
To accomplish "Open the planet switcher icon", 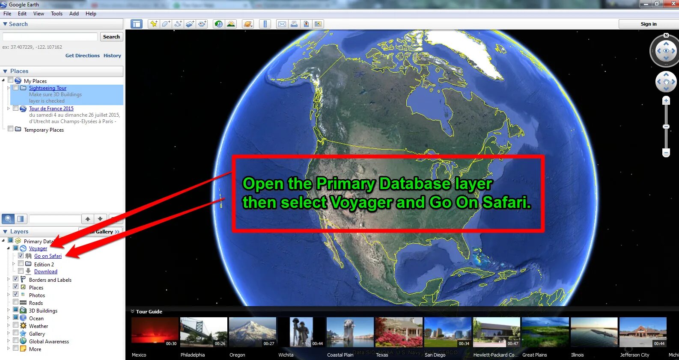I will (x=248, y=24).
